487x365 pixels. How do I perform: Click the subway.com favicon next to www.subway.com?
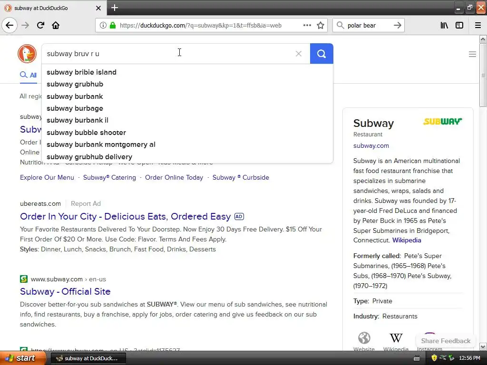pos(24,279)
